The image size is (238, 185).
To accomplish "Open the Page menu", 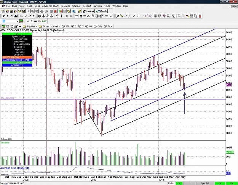I will [14, 6].
